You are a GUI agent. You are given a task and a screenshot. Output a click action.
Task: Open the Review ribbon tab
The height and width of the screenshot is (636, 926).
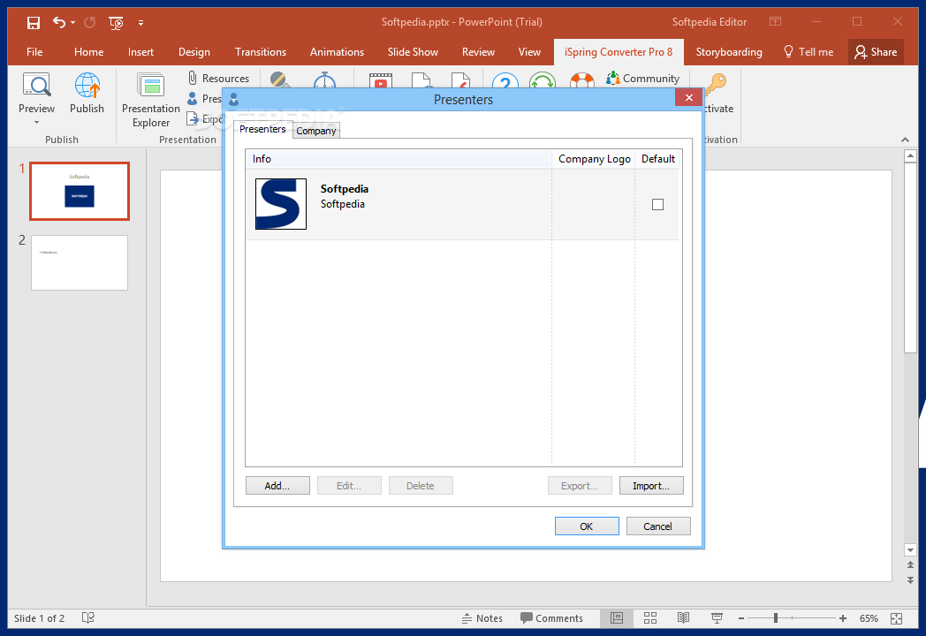[478, 52]
